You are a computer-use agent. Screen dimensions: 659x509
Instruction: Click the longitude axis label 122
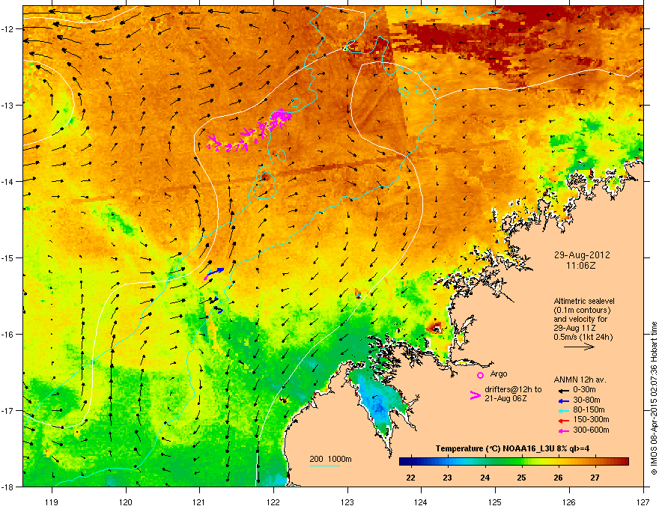273,502
